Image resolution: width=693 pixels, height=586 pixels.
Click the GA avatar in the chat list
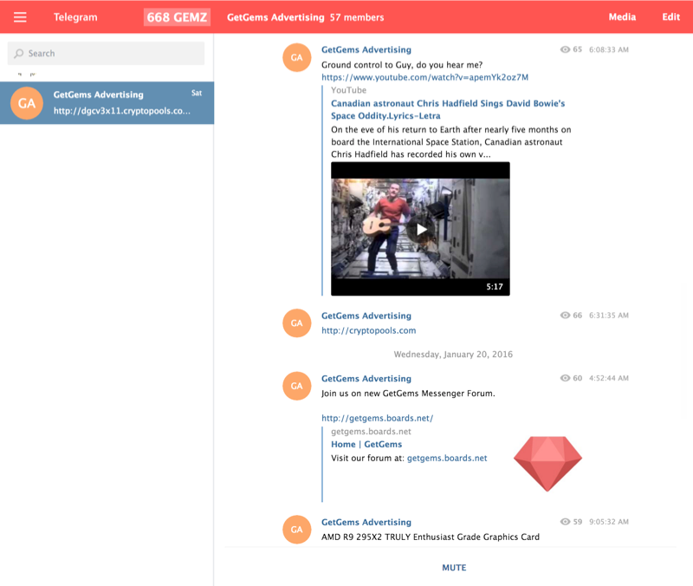[27, 103]
